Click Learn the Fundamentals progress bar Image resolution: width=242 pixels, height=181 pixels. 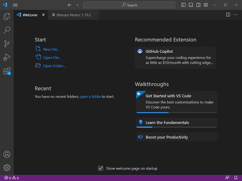coord(177,127)
